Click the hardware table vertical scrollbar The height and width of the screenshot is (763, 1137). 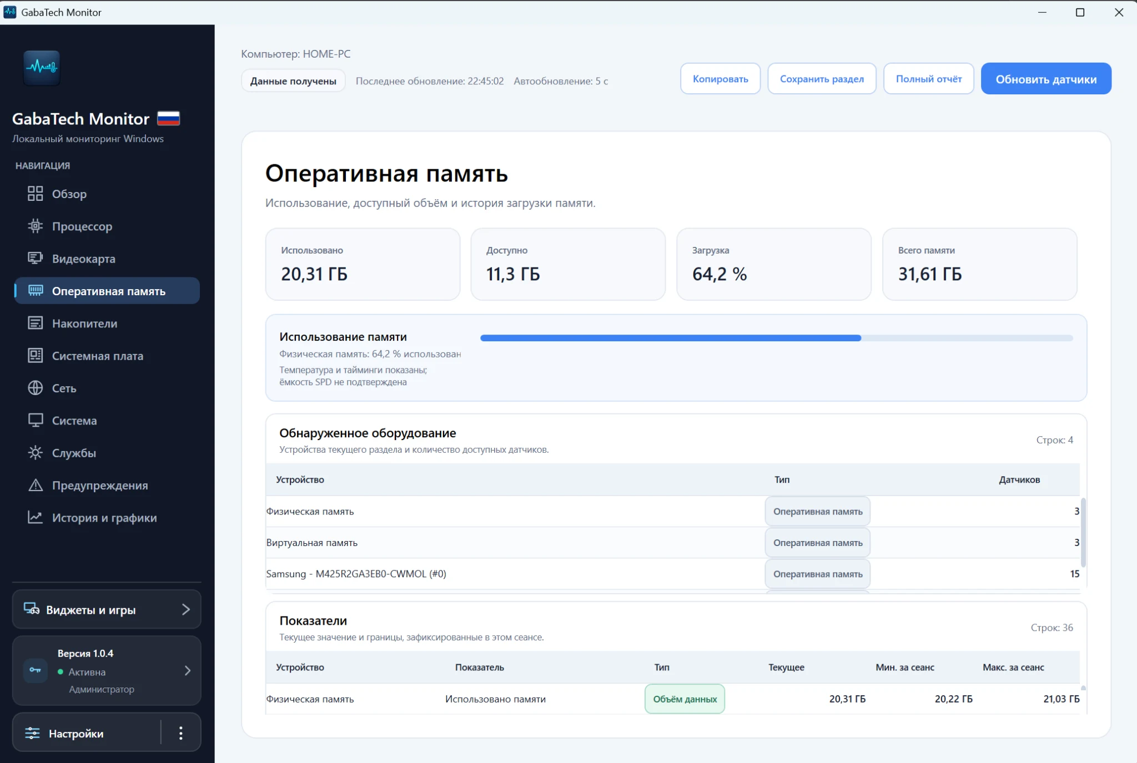point(1083,533)
